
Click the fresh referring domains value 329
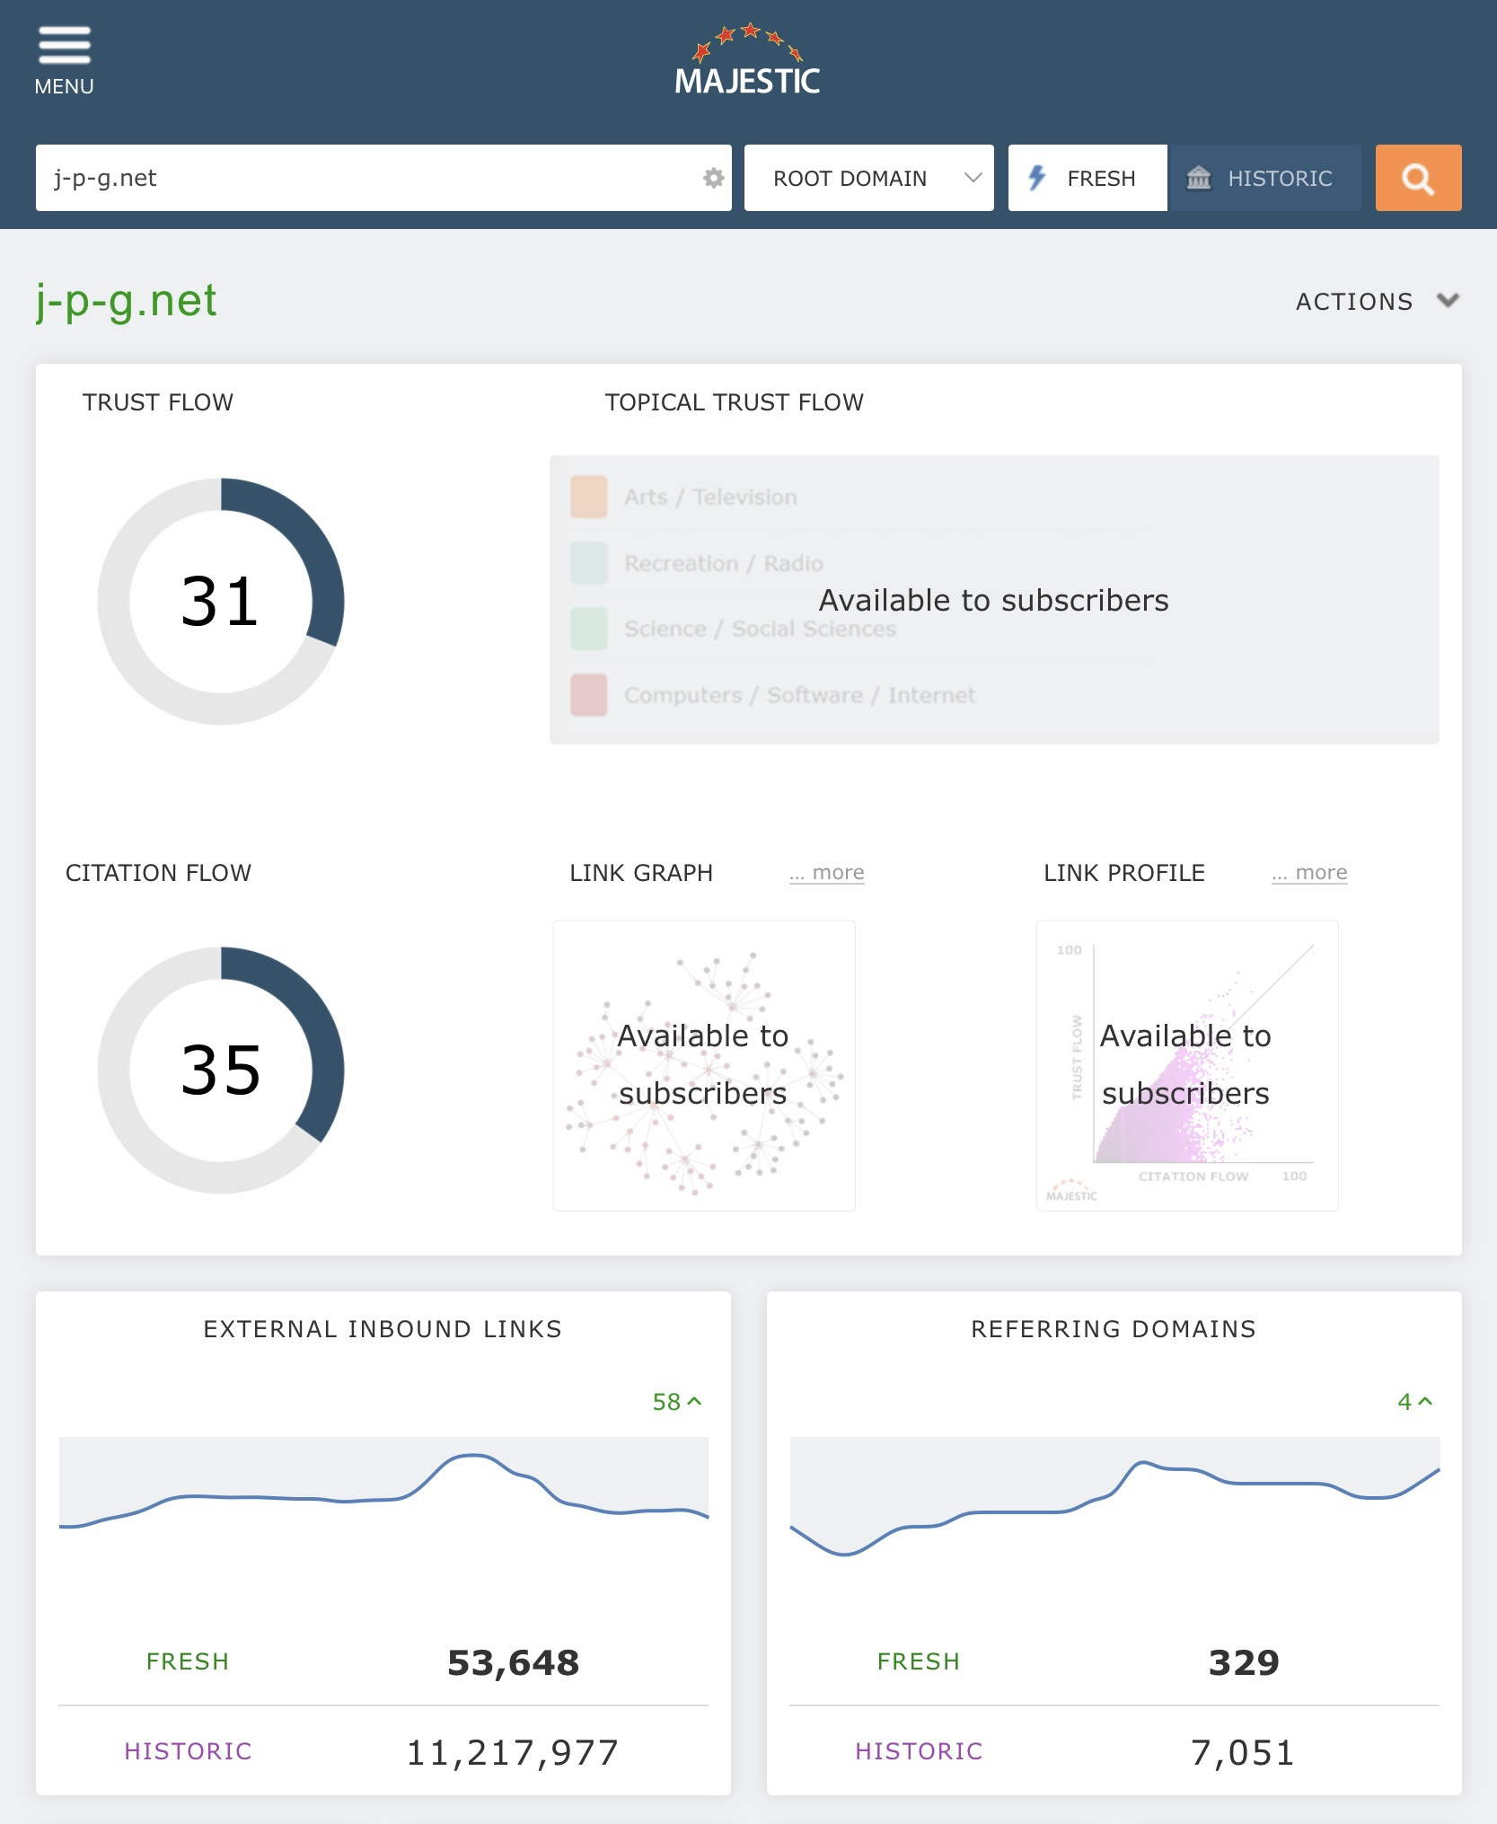click(1244, 1662)
